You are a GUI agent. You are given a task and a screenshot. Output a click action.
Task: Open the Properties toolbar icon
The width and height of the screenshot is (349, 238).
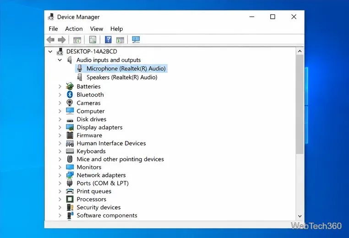pyautogui.click(x=93, y=40)
